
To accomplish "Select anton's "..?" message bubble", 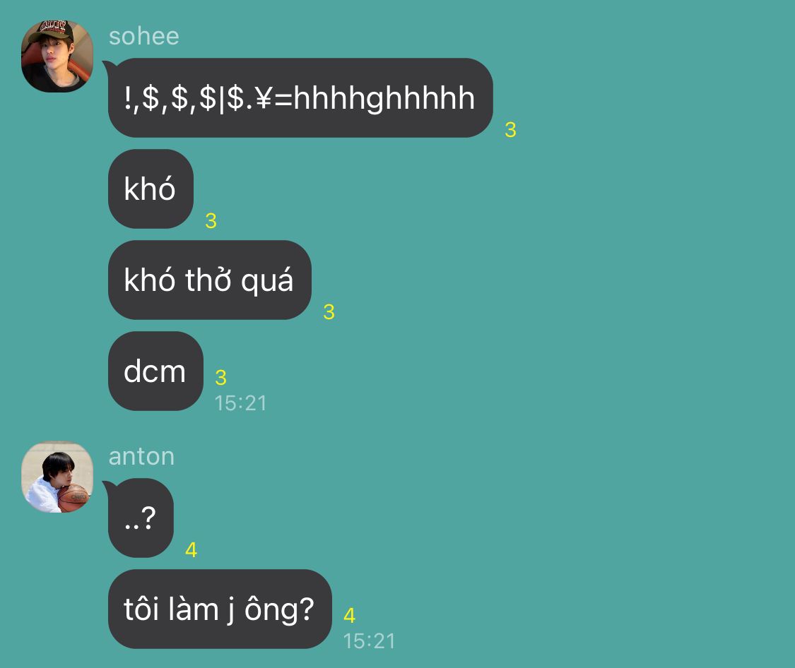I will point(141,518).
